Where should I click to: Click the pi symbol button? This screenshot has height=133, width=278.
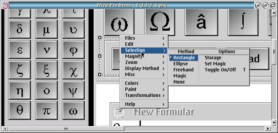(46, 110)
